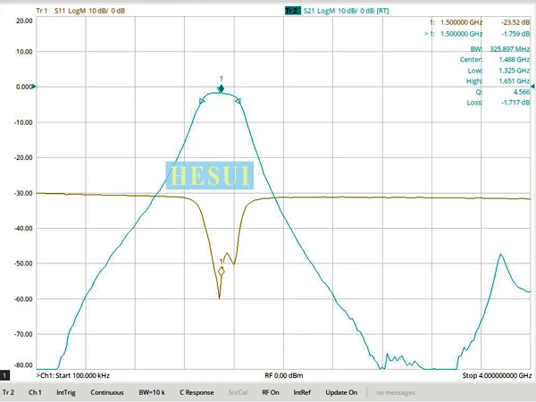Toggle the RF On indicator
The width and height of the screenshot is (536, 402).
click(271, 392)
